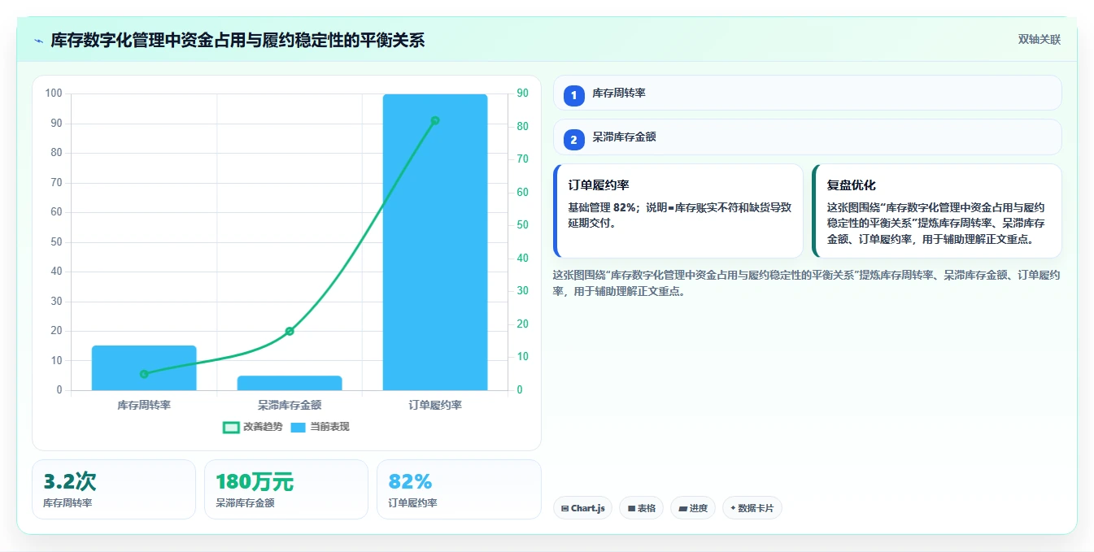Click the 复盘优化 card

[936, 211]
